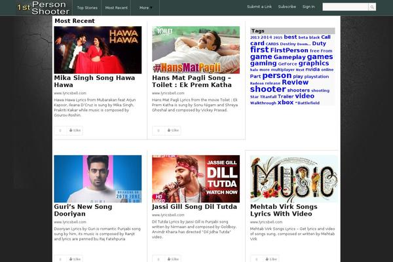Image resolution: width=393 pixels, height=262 pixels.
Task: Select the 'online' tag
Action: point(327,69)
